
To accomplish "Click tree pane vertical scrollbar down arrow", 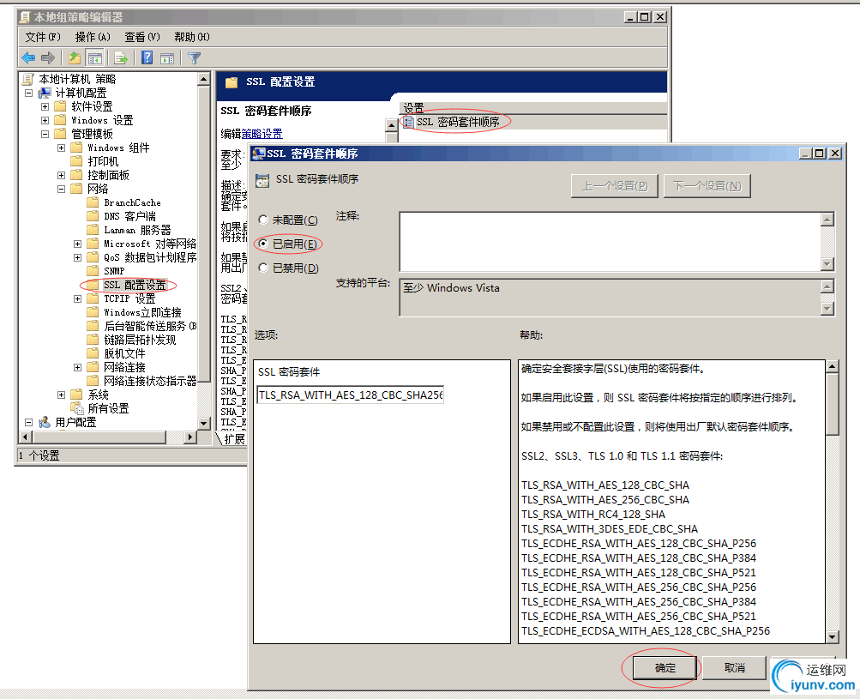I will click(x=203, y=423).
